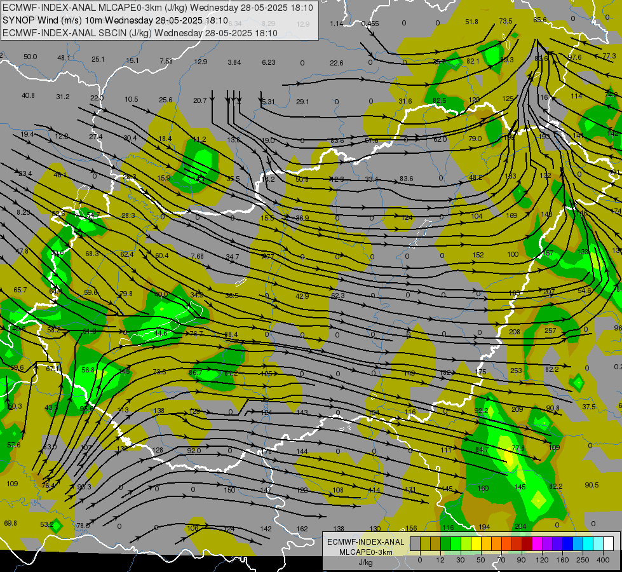Click the SBCIN header line

tap(140, 33)
